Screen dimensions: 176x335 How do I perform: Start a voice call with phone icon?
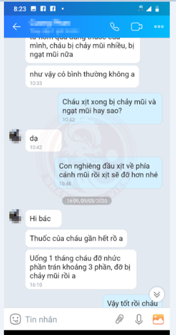pos(115,27)
